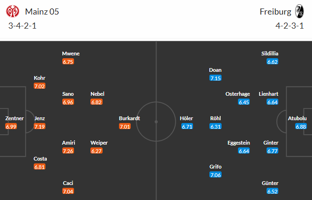Image resolution: width=312 pixels, height=200 pixels.
Task: Open Jenz's 7.19 rating badge
Action: point(40,126)
